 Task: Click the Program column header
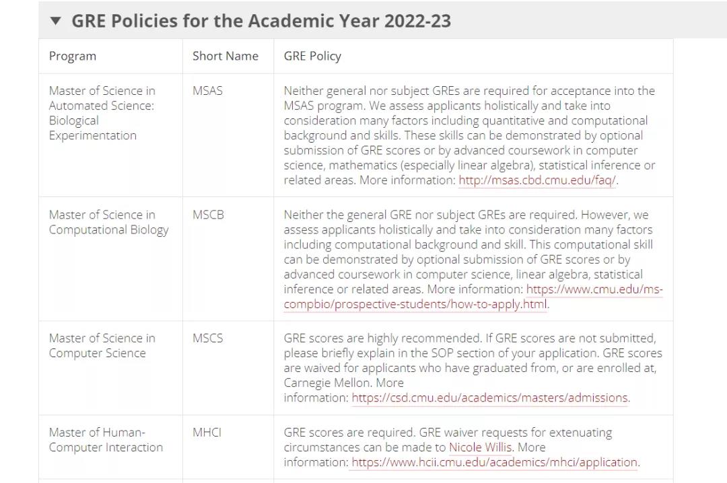(72, 56)
